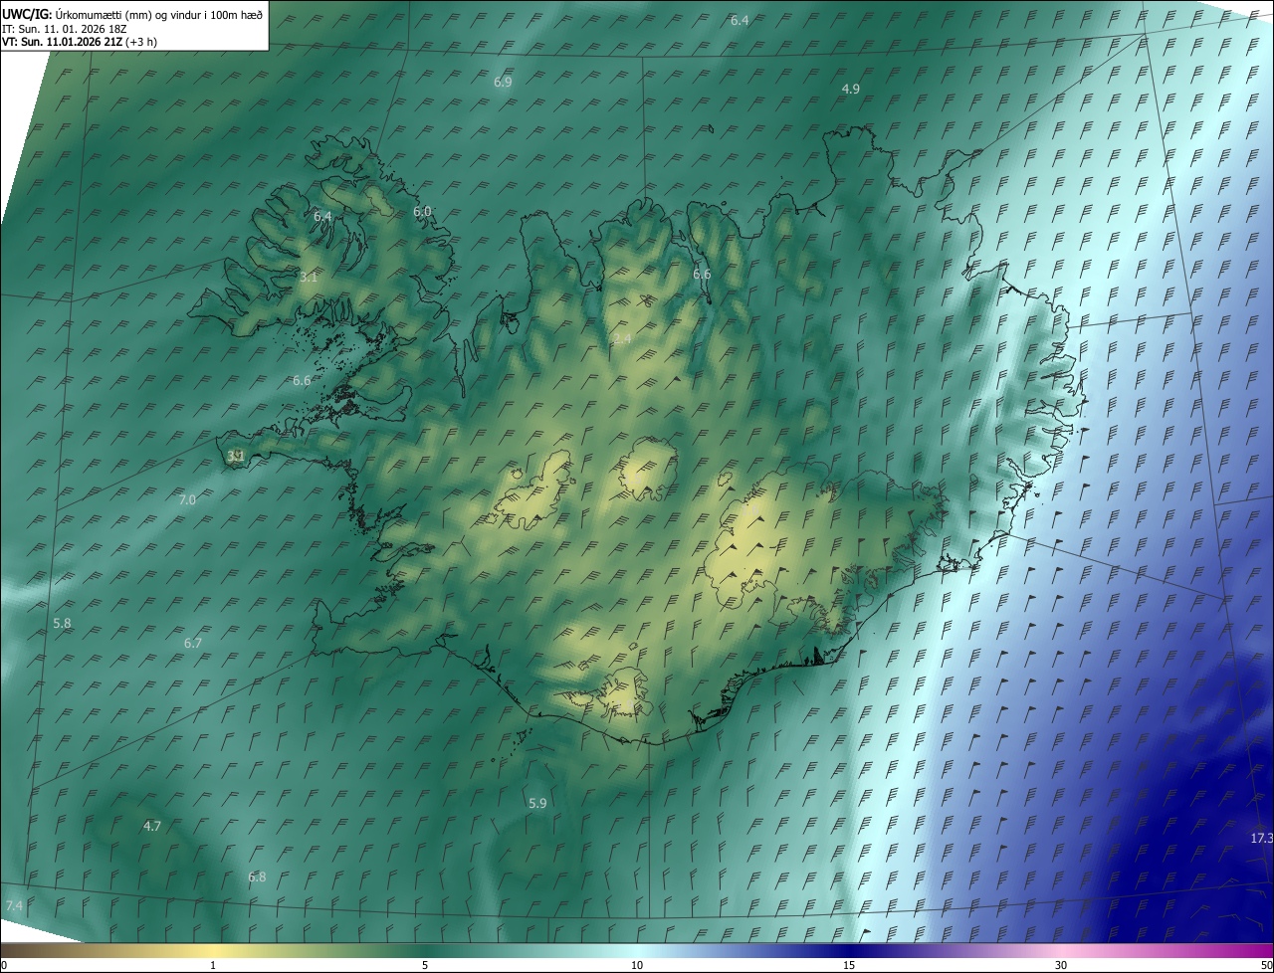Click the 10 tick on the color scale
The height and width of the screenshot is (973, 1274).
pyautogui.click(x=637, y=966)
